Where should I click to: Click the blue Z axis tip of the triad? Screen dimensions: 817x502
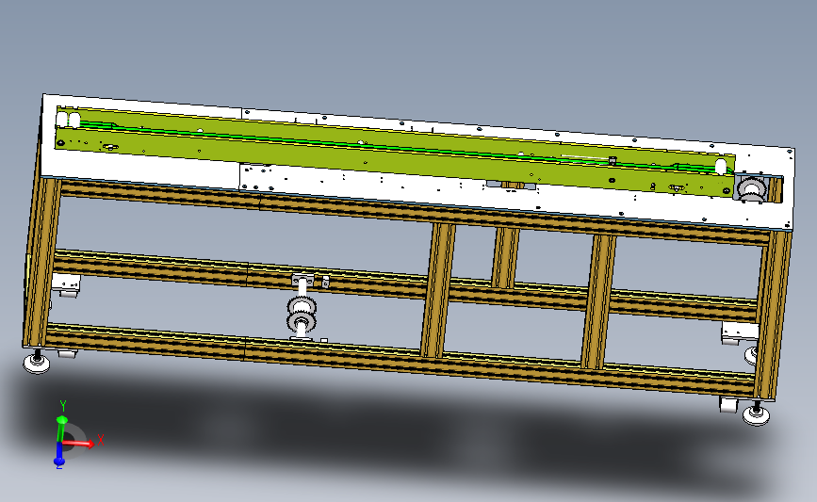(x=58, y=461)
